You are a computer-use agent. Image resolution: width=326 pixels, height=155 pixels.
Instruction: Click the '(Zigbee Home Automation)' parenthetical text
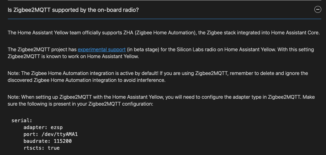coord(166,33)
